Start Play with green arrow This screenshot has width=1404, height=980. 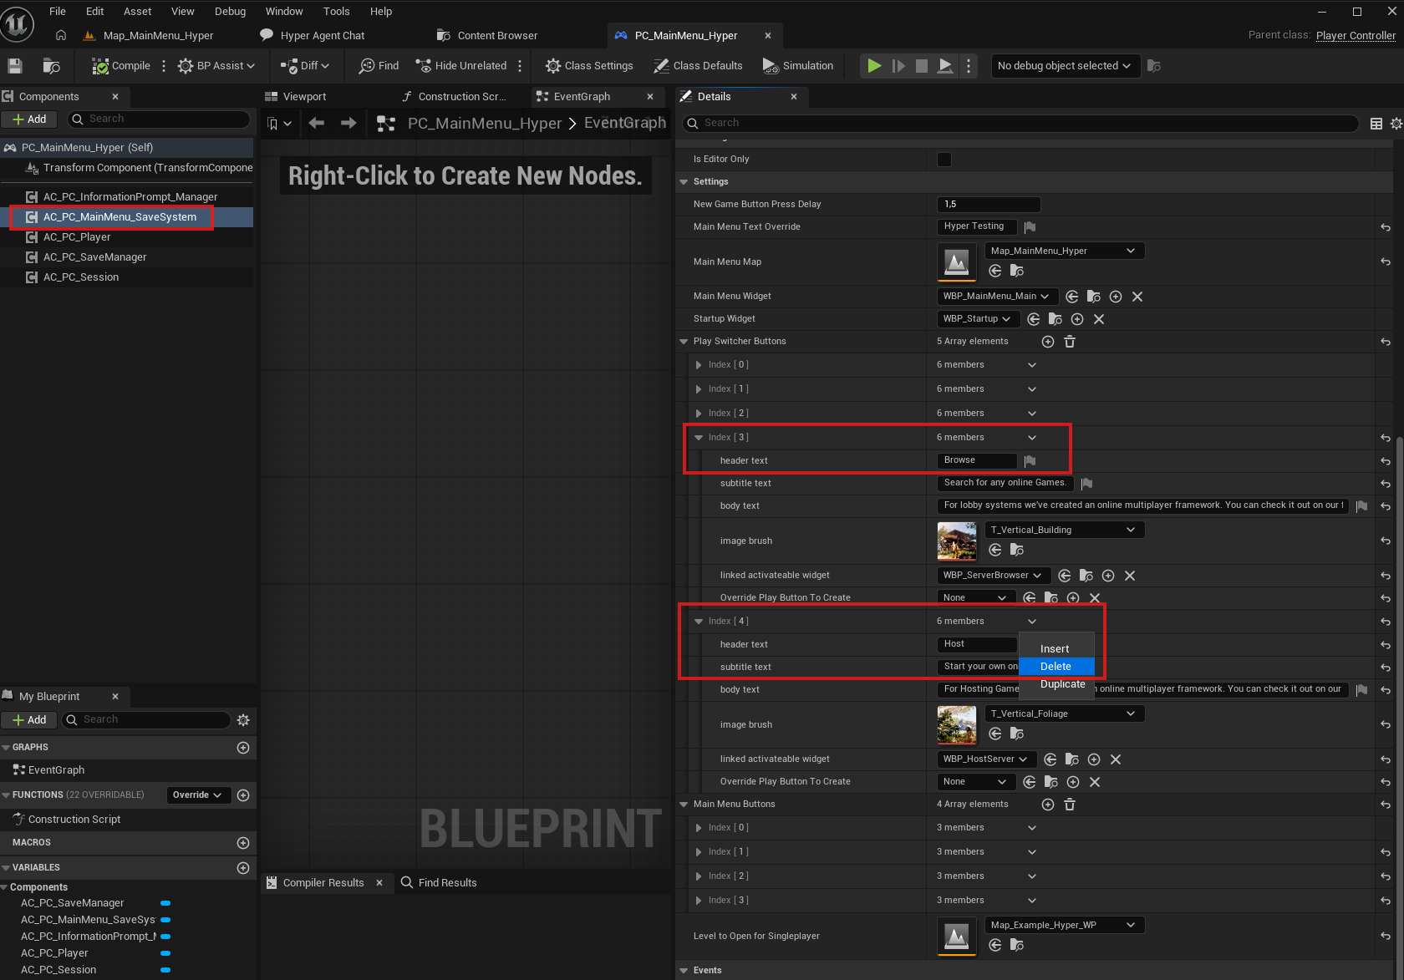[874, 66]
